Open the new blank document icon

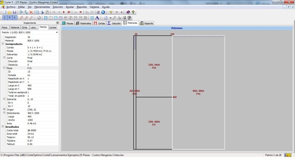pos(4,12)
